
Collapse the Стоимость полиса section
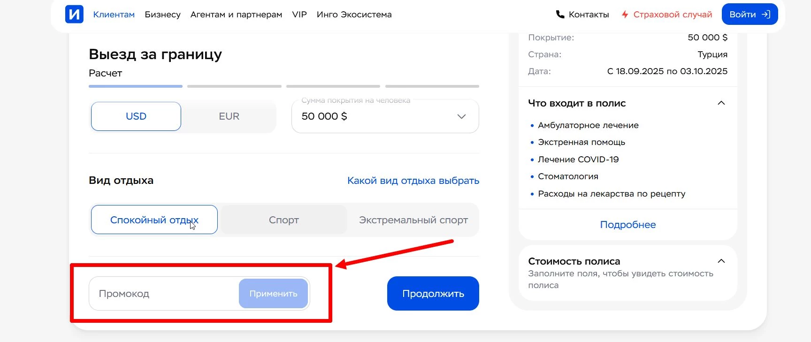pos(721,261)
